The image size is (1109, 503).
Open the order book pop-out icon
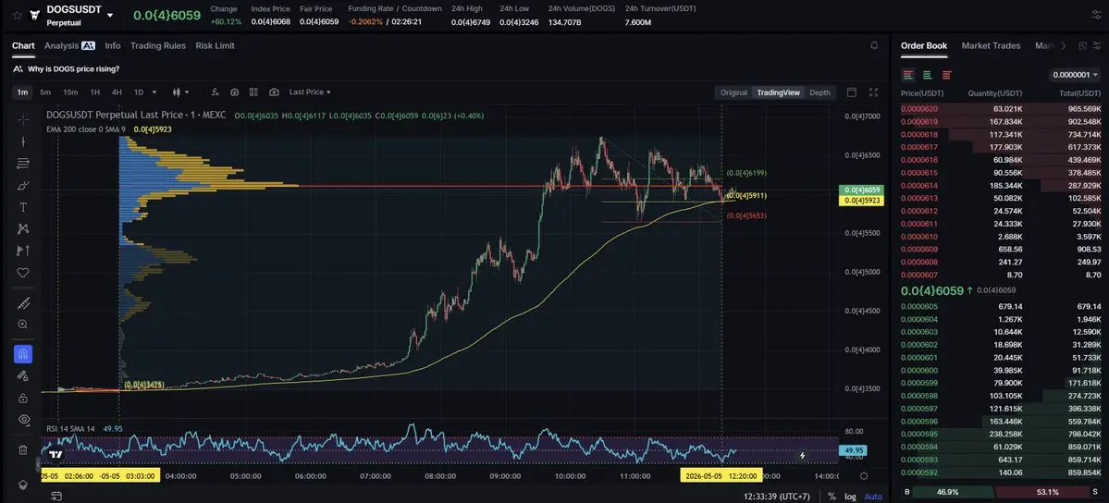click(x=1082, y=45)
